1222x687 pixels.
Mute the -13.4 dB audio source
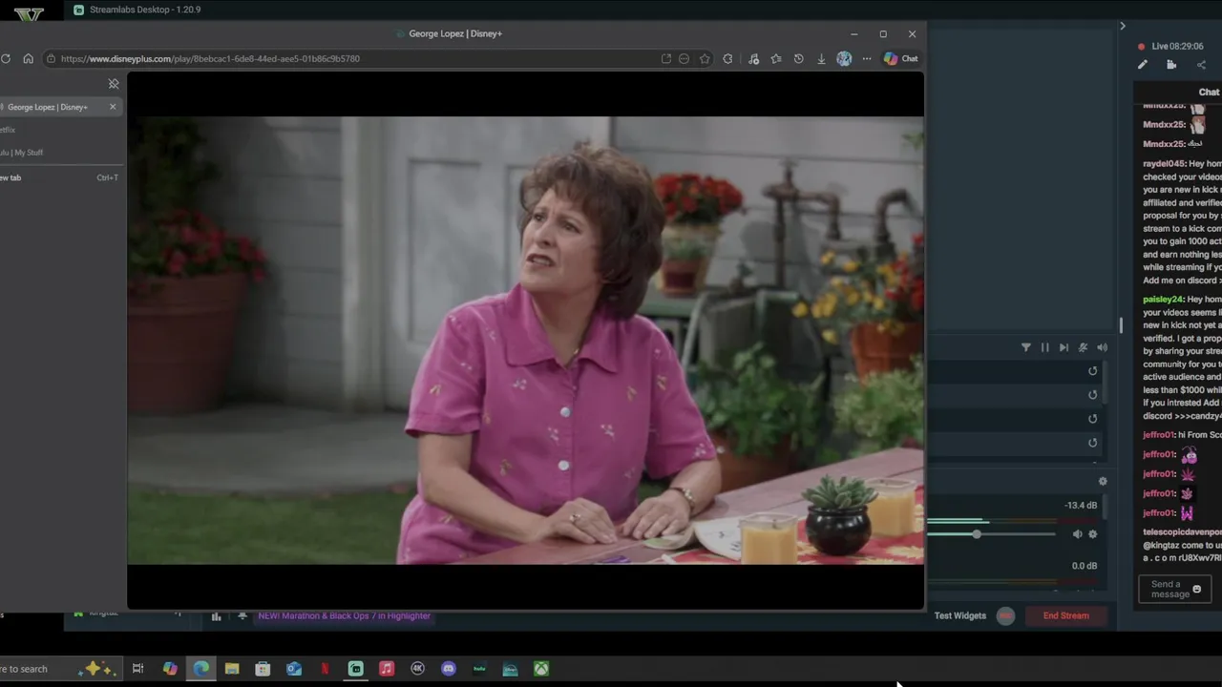click(x=1077, y=534)
